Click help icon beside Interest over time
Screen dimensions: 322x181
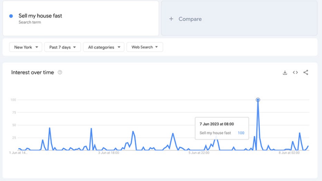pyautogui.click(x=60, y=73)
